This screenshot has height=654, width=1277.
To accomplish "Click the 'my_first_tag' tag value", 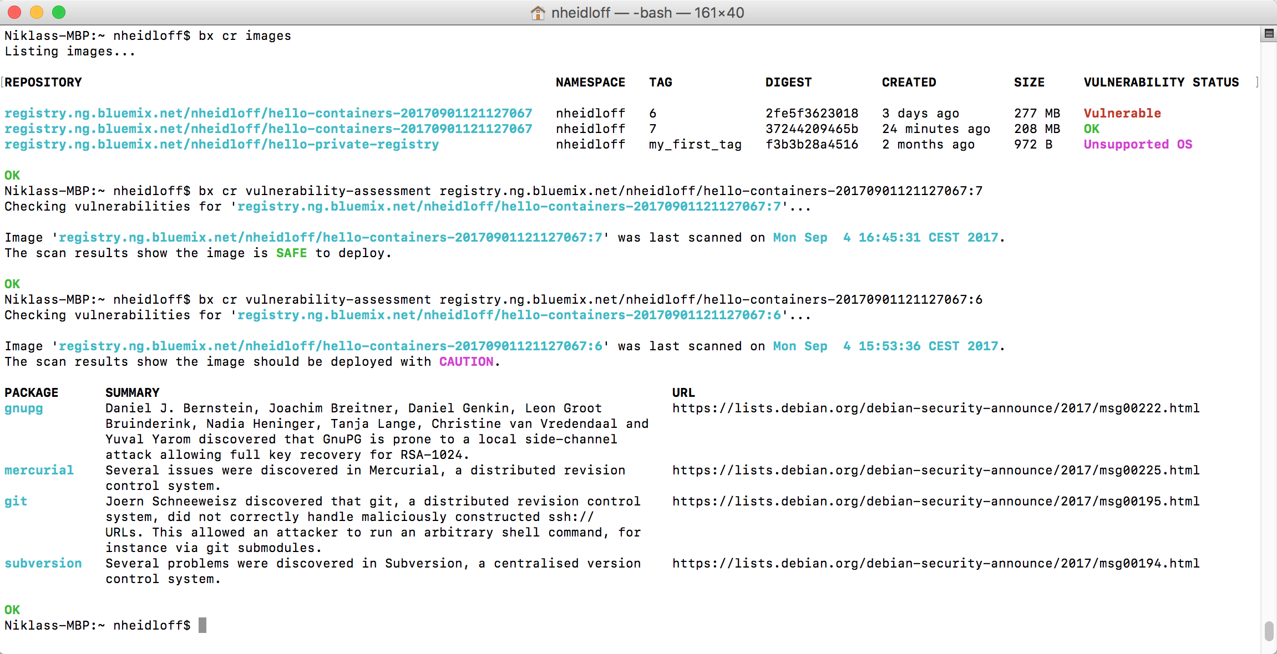I will click(x=695, y=145).
